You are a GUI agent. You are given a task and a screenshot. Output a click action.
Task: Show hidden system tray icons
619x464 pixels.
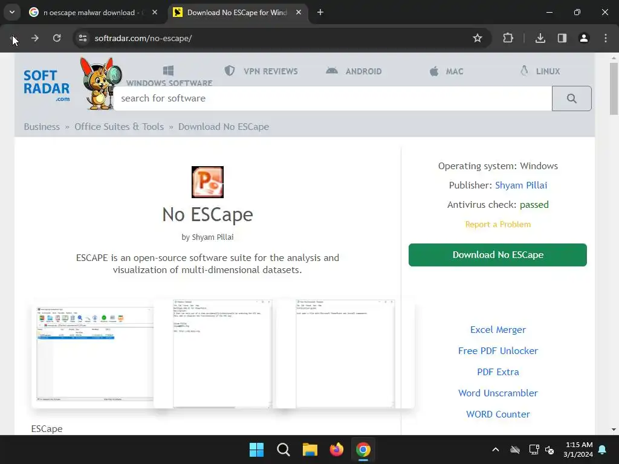pos(496,449)
